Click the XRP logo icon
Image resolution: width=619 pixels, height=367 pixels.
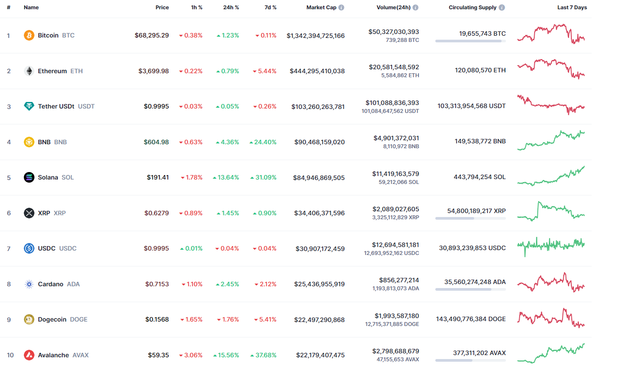pyautogui.click(x=29, y=213)
